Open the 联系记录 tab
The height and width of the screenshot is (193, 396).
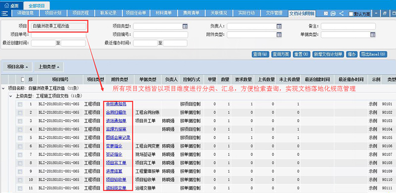coord(108,13)
